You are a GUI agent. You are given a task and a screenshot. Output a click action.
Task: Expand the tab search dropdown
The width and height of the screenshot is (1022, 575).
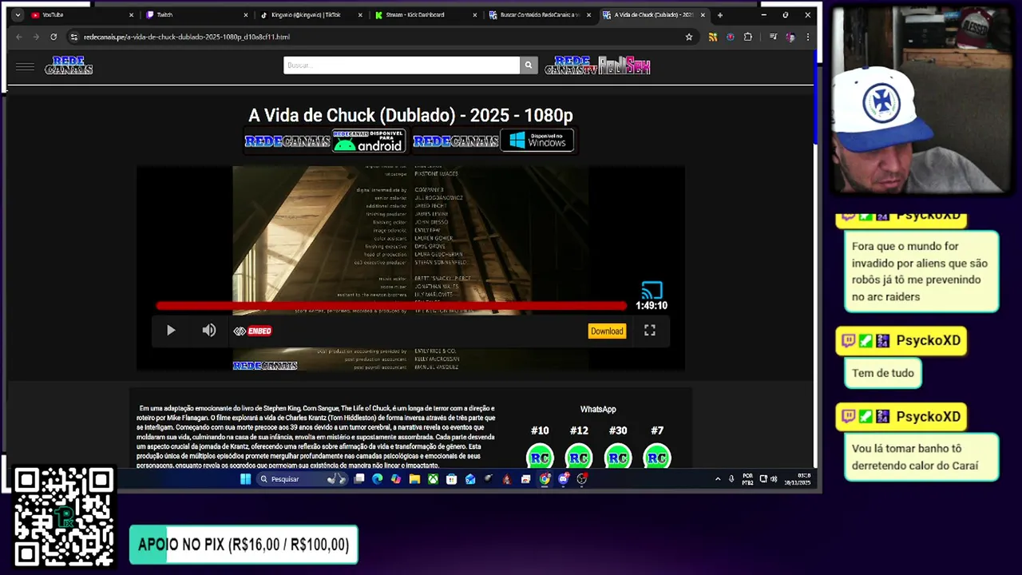[x=17, y=14]
